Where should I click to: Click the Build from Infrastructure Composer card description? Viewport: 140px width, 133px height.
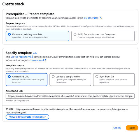[96, 38]
